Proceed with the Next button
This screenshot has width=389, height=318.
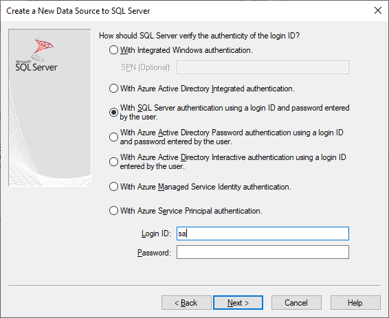pyautogui.click(x=238, y=303)
